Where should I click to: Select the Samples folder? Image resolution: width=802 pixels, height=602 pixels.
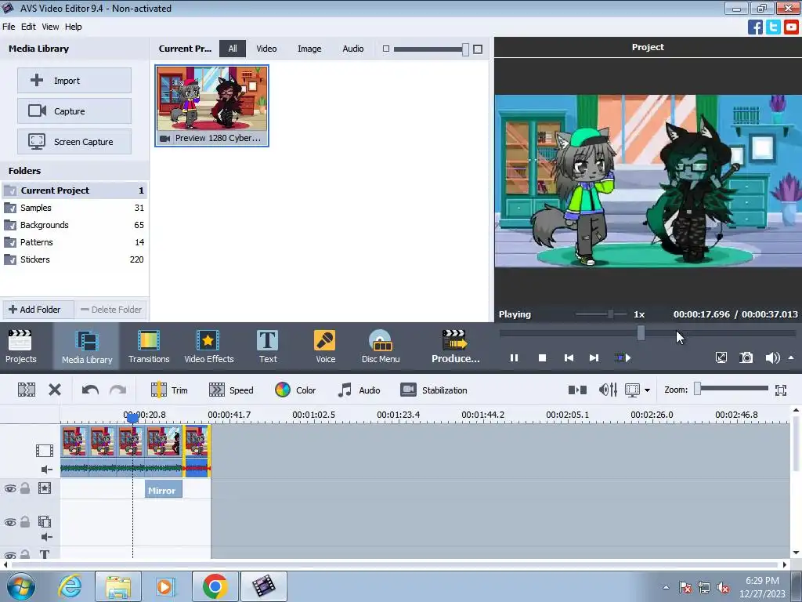(x=74, y=208)
